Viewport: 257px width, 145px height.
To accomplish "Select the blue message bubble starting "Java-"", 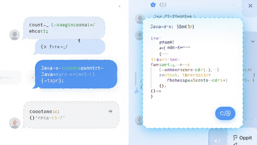I will (76, 74).
